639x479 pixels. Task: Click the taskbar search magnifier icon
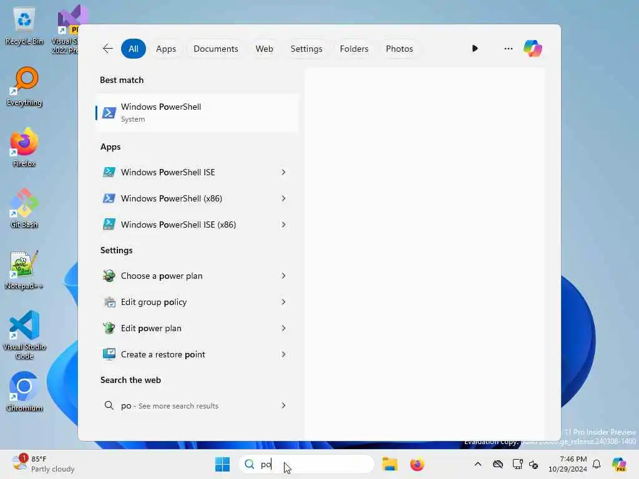coord(249,464)
